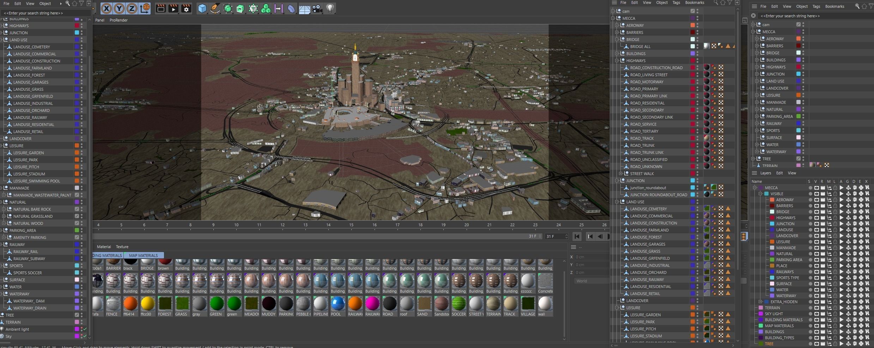Toggle visibility eye of AEROWAY layer
Screen dimensions: 874x348
pos(817,200)
